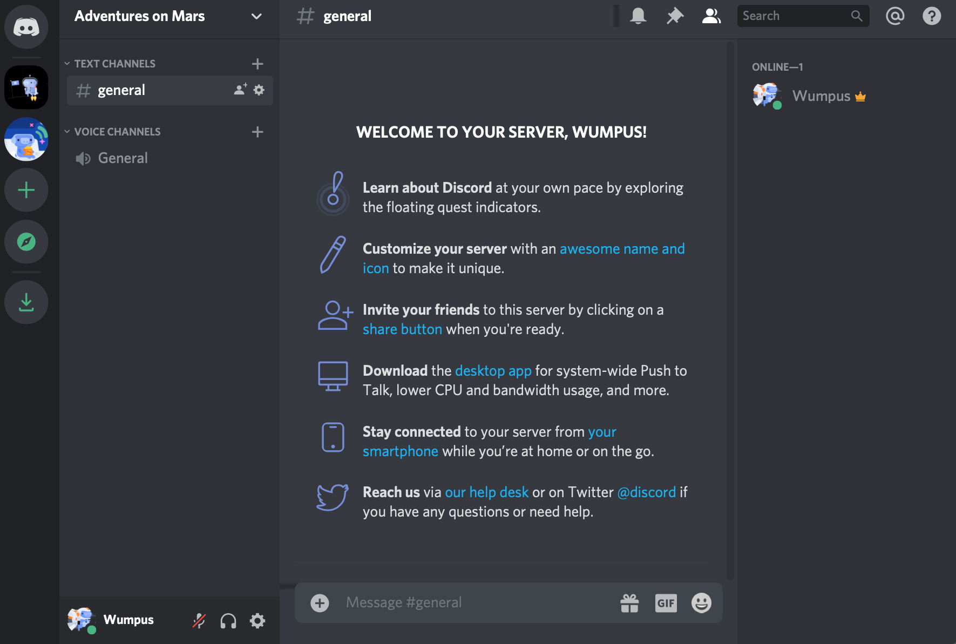The image size is (956, 644).
Task: Open the @discord Twitter link
Action: (647, 492)
